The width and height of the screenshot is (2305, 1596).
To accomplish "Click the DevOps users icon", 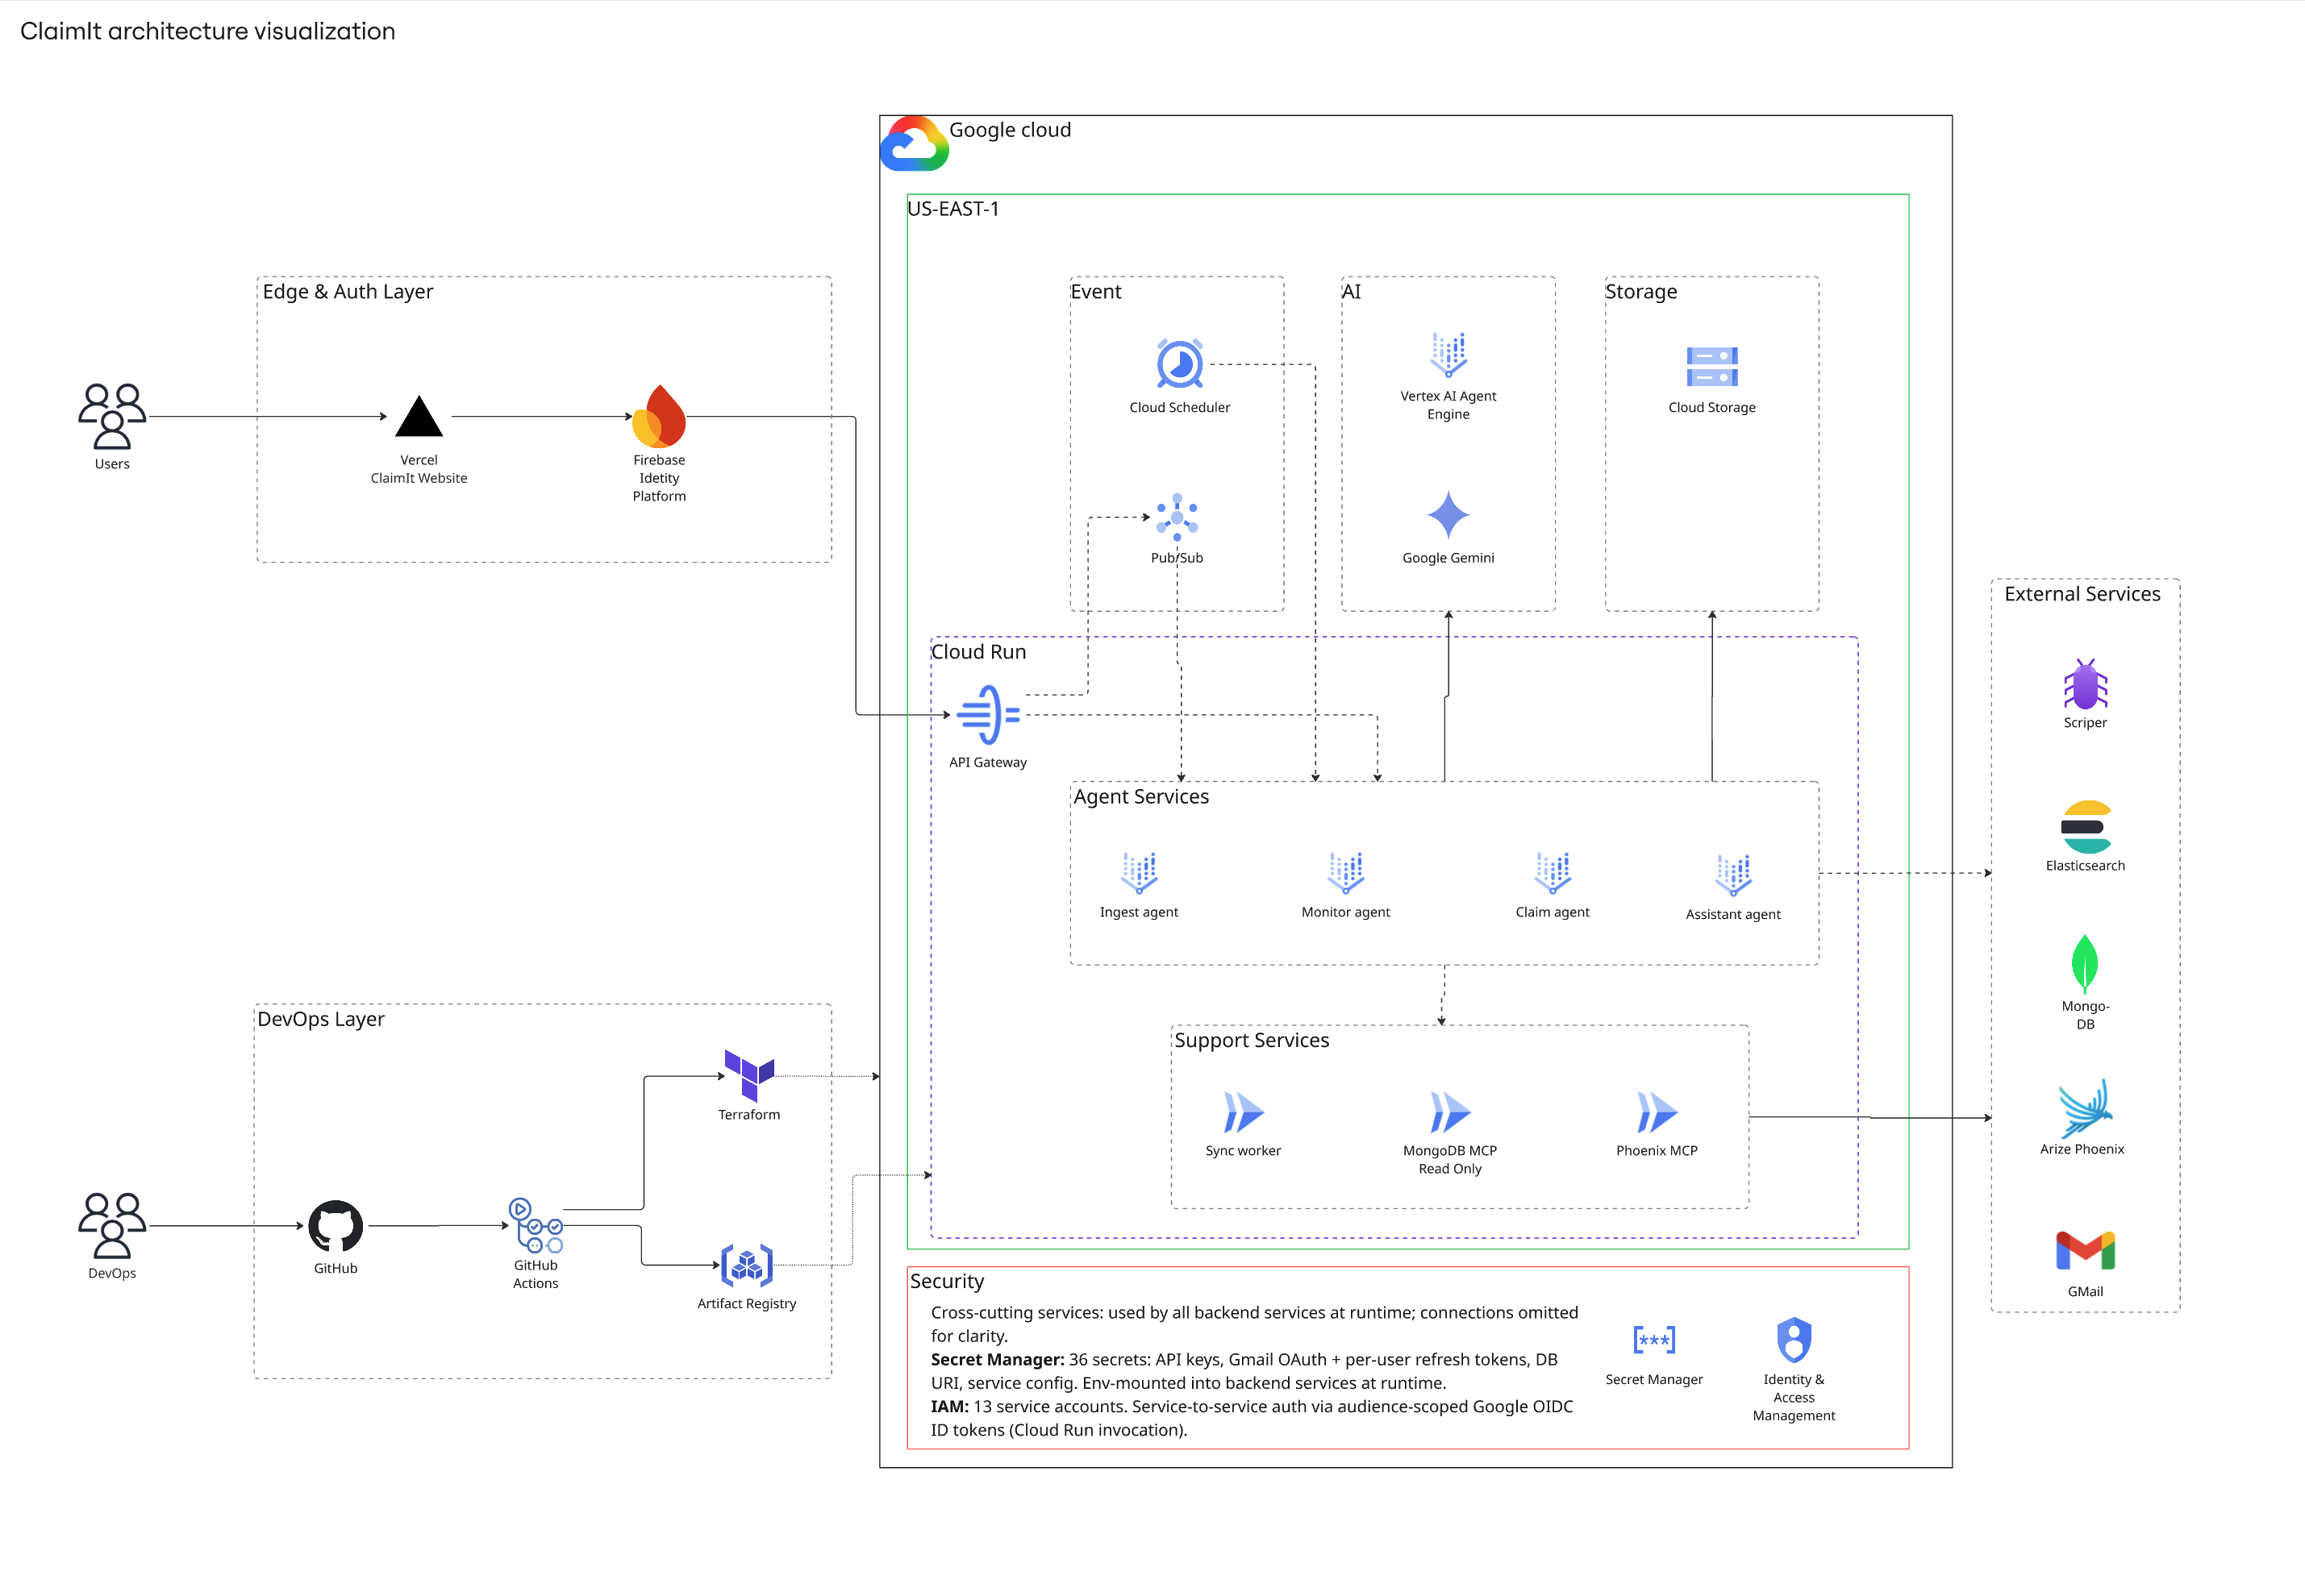I will pyautogui.click(x=112, y=1225).
